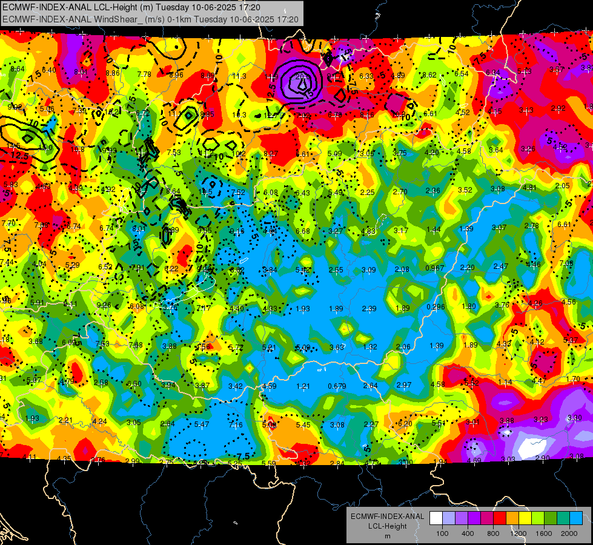Click the white swatch in the LCL-Height legend
Image resolution: width=593 pixels, height=545 pixels.
[436, 518]
